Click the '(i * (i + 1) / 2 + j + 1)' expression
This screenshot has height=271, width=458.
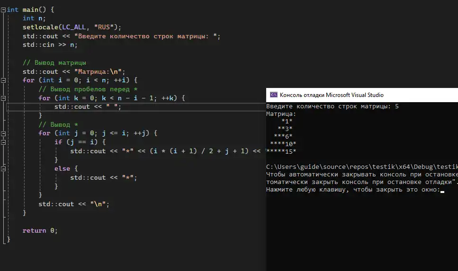tap(199, 151)
